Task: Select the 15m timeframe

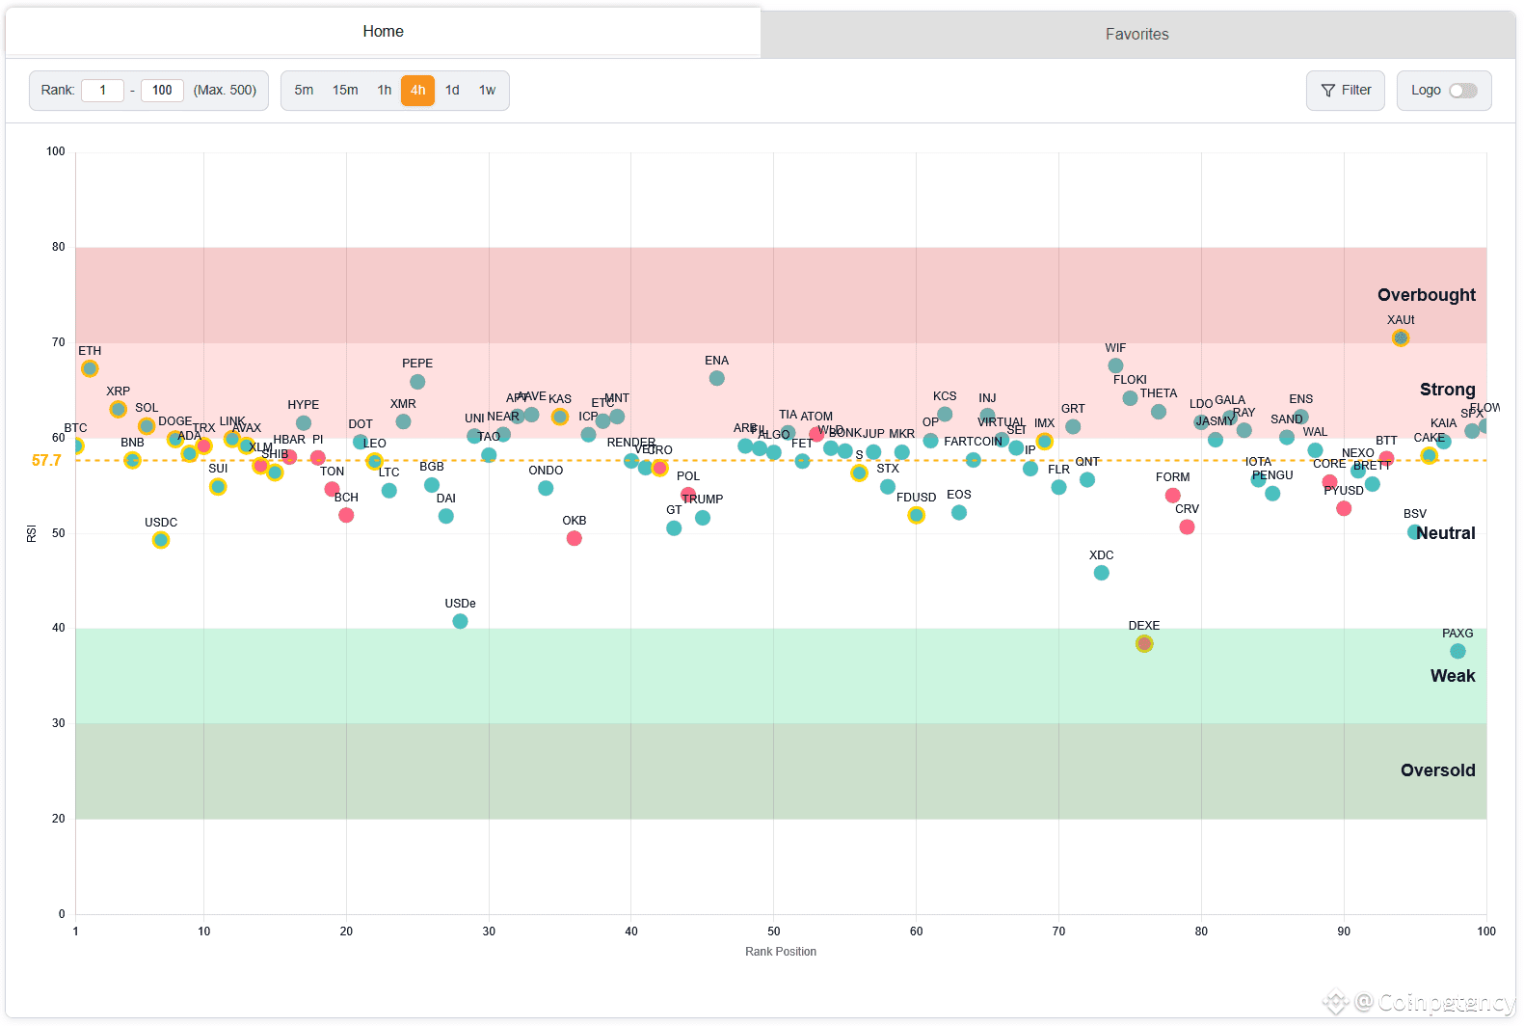Action: click(x=345, y=91)
